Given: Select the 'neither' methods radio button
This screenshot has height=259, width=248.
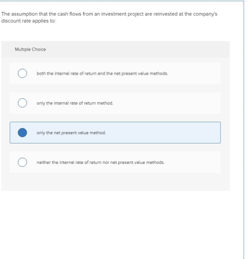Looking at the screenshot, I should pos(23,162).
